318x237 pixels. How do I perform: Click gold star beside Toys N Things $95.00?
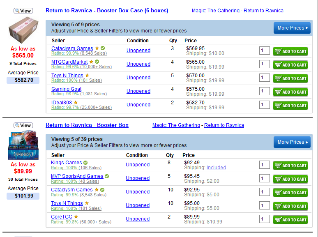(87, 203)
